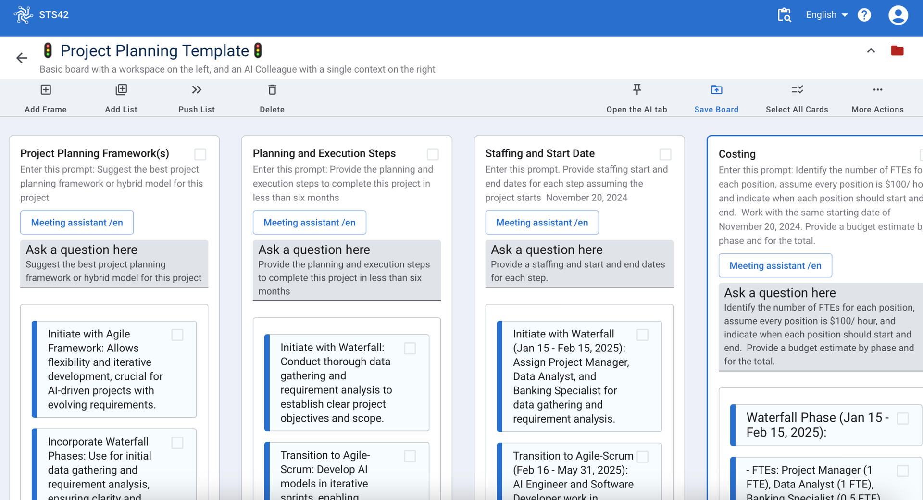Open the English language dropdown
The height and width of the screenshot is (500, 923).
pos(826,15)
